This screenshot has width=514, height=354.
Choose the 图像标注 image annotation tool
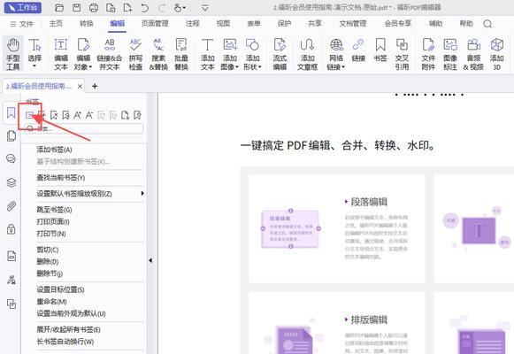tap(450, 54)
